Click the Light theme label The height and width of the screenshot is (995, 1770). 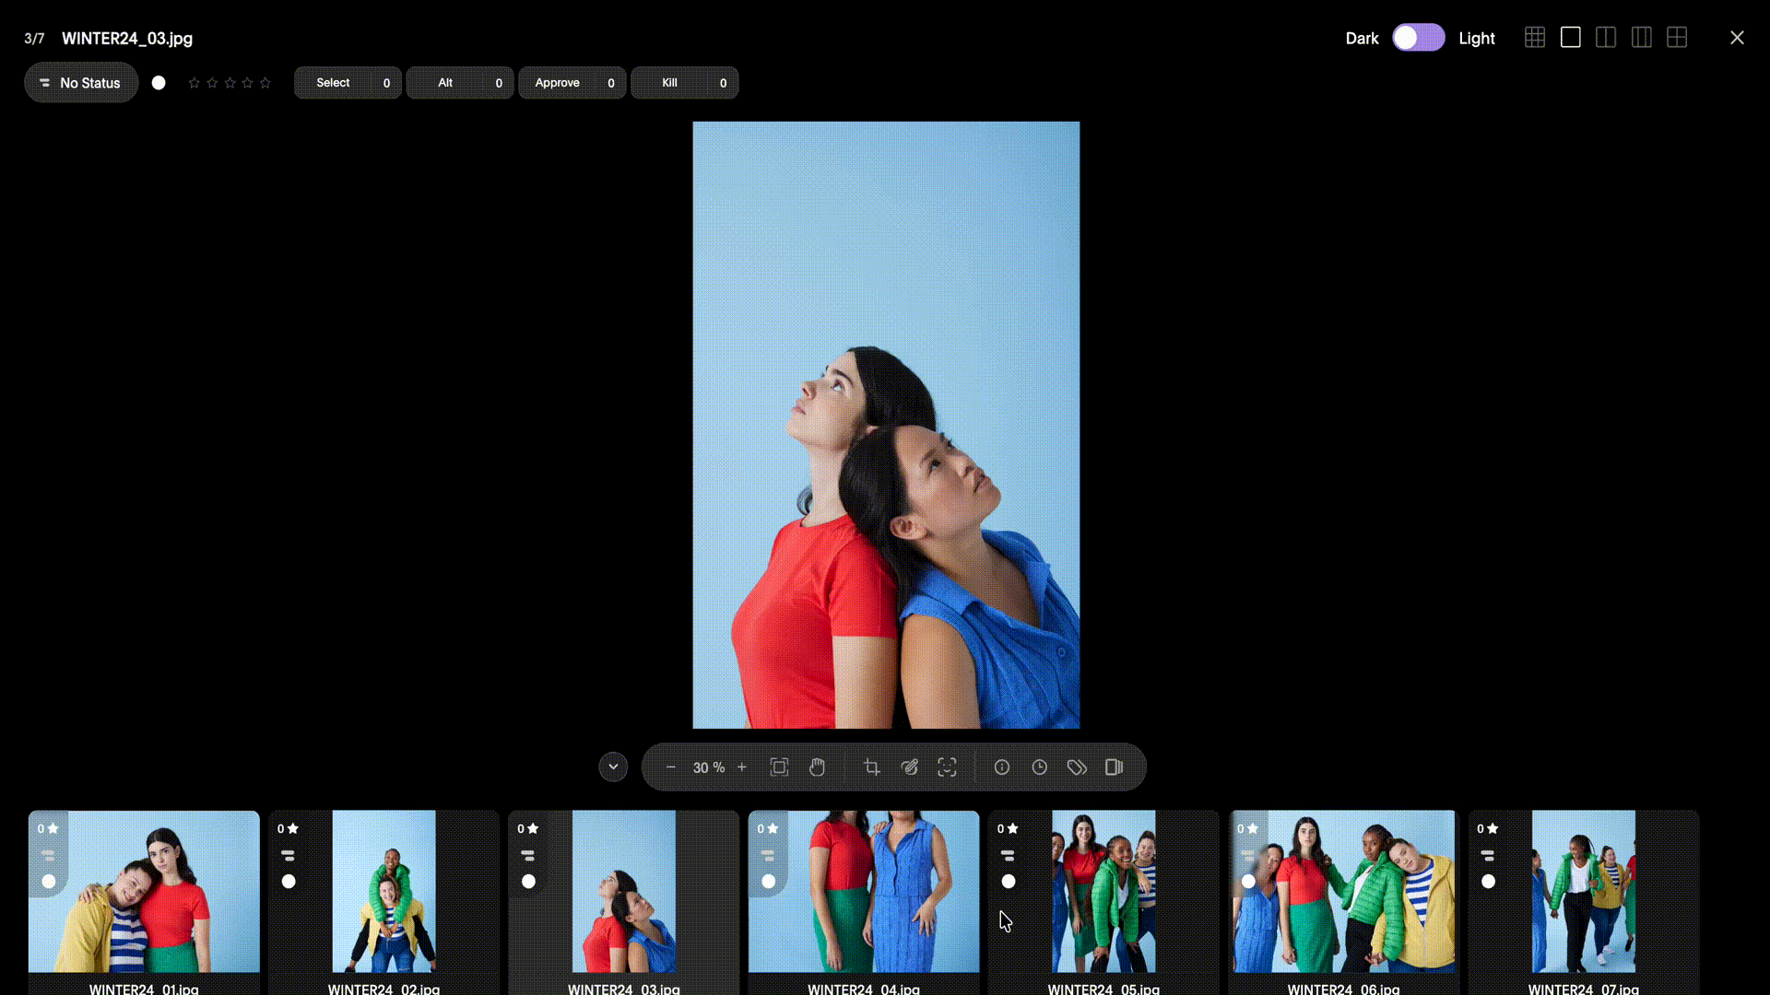pyautogui.click(x=1477, y=39)
